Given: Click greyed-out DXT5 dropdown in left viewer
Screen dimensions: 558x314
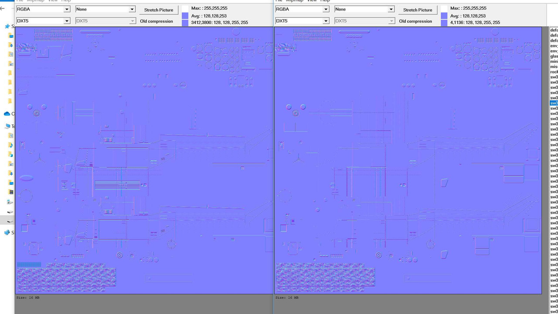Looking at the screenshot, I should point(105,21).
